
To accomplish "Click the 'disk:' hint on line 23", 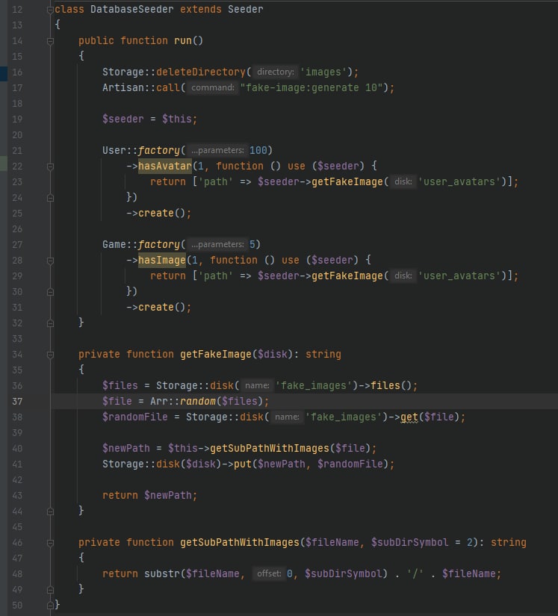I will pyautogui.click(x=403, y=181).
